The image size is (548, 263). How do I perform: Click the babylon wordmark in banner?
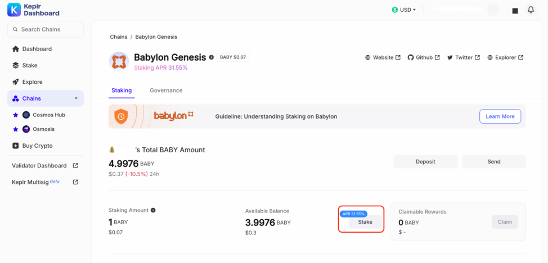pos(174,116)
